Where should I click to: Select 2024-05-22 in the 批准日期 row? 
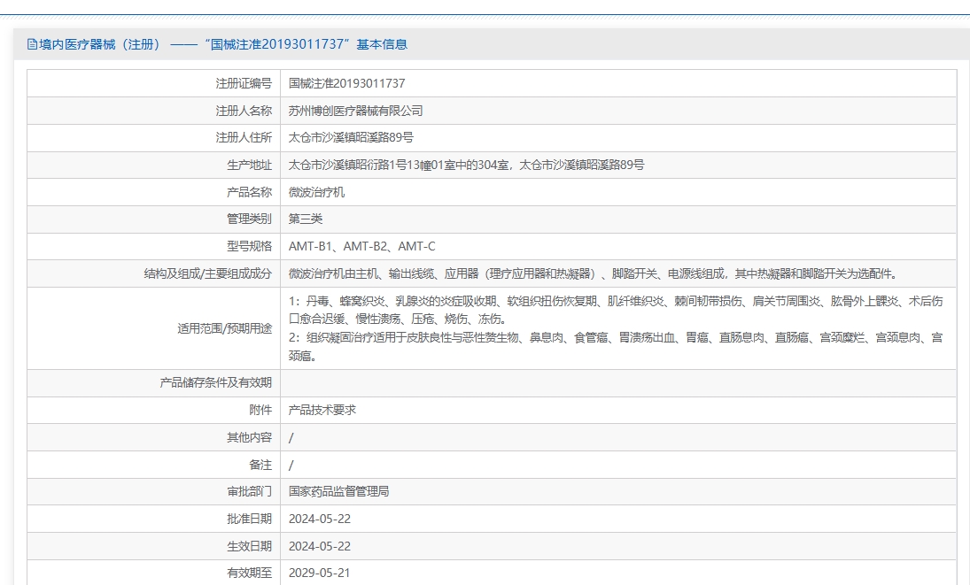click(320, 519)
